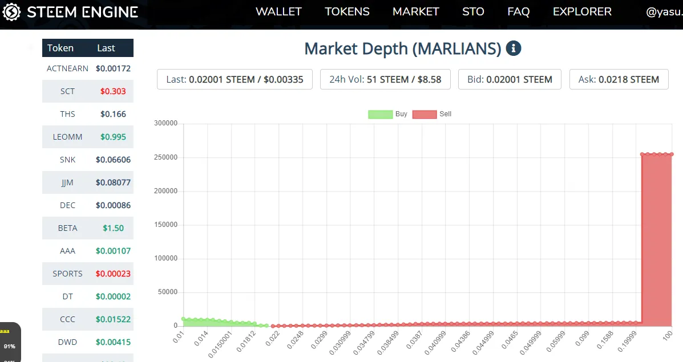Open the Market Depth info icon
This screenshot has width=683, height=362.
click(x=514, y=48)
